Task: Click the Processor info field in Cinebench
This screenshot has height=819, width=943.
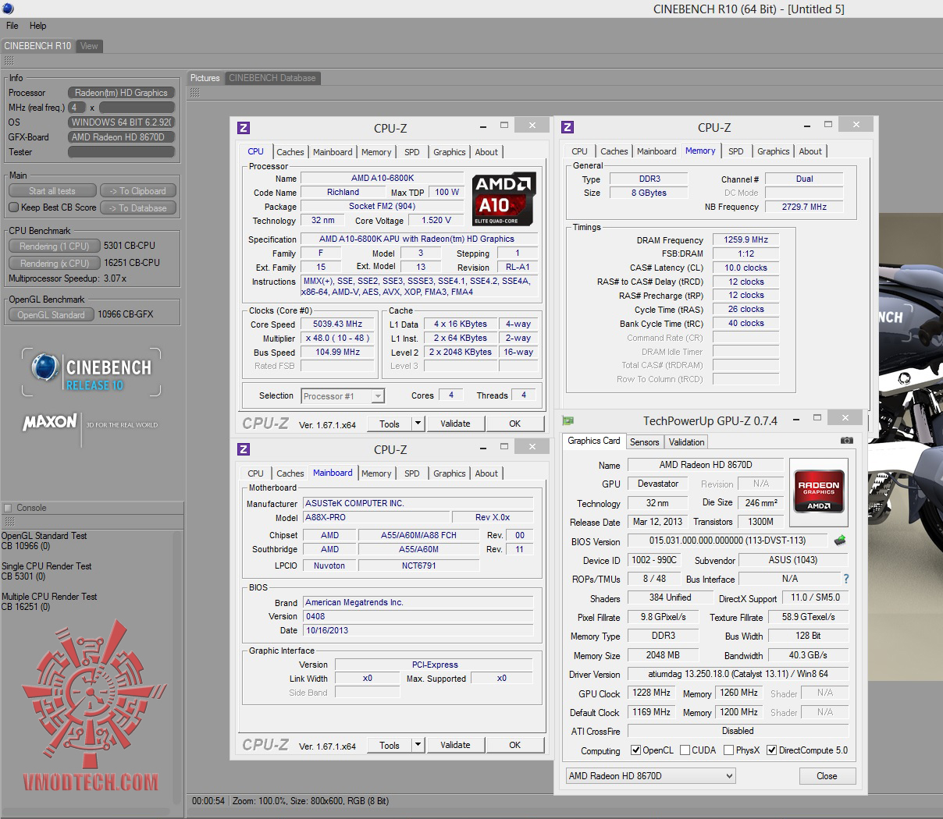Action: click(x=121, y=93)
